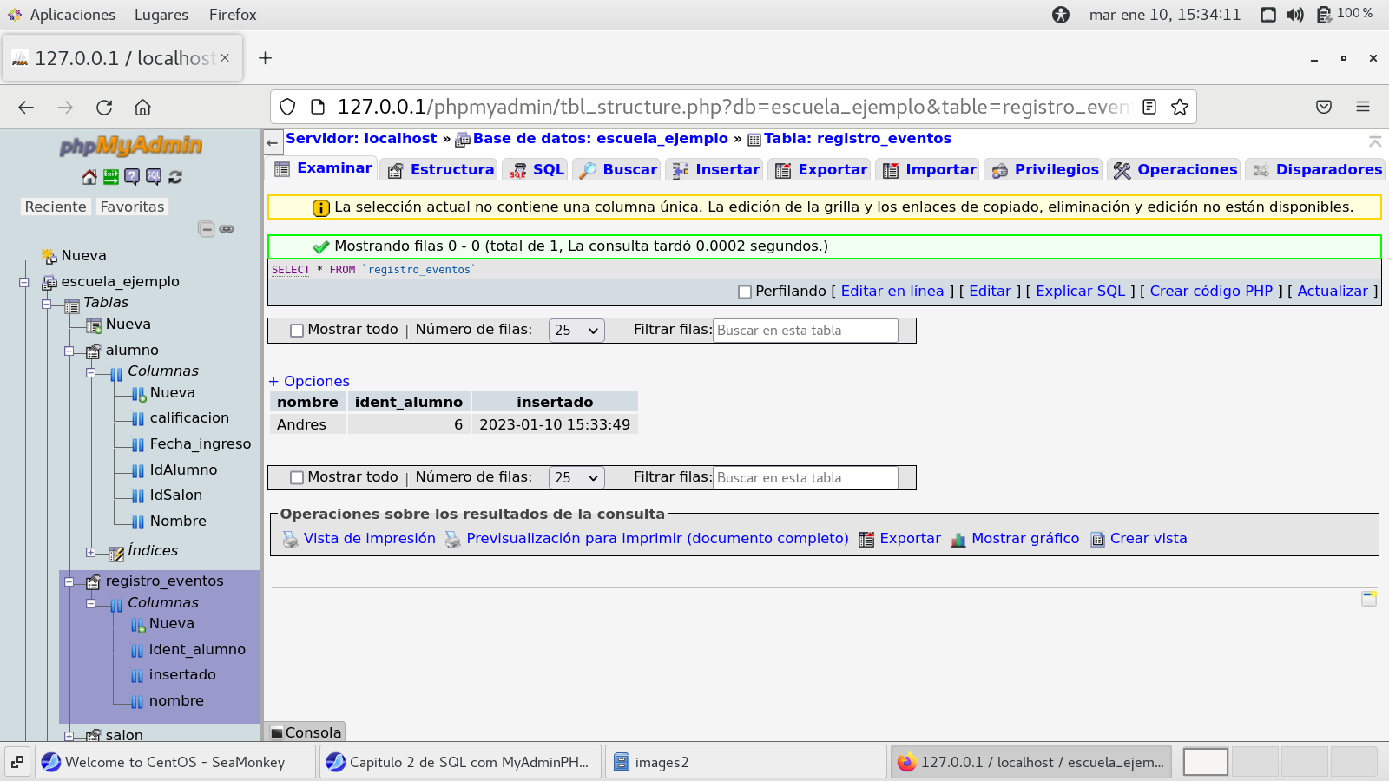The width and height of the screenshot is (1389, 781).
Task: Enable the Perfilando checkbox
Action: [x=744, y=292]
